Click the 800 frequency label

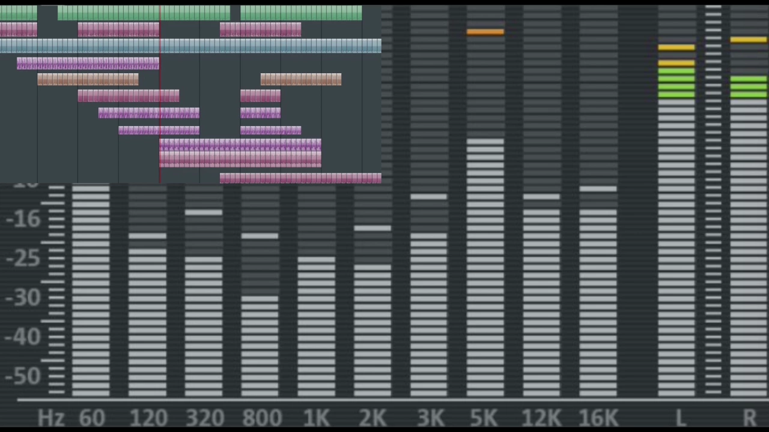(x=261, y=418)
